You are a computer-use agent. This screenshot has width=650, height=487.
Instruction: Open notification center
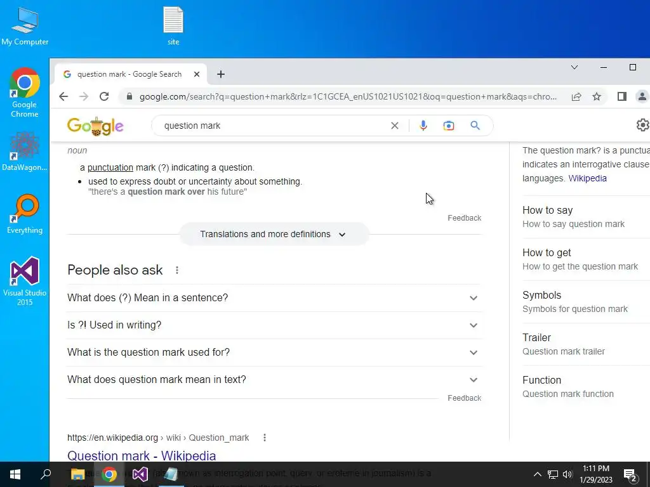[630, 474]
